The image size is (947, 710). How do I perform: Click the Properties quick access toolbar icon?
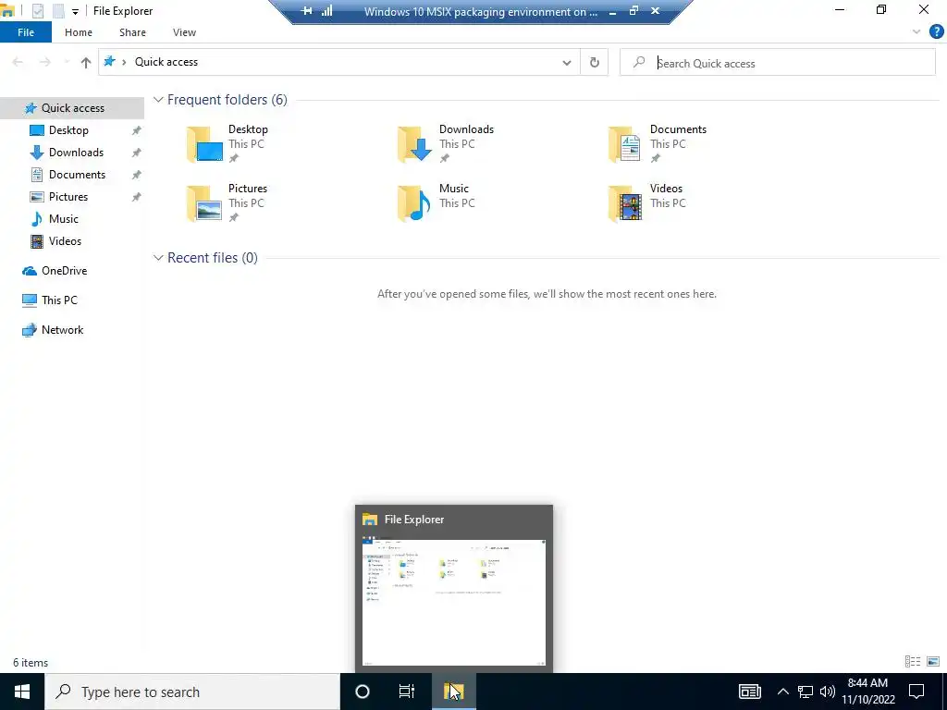click(37, 11)
